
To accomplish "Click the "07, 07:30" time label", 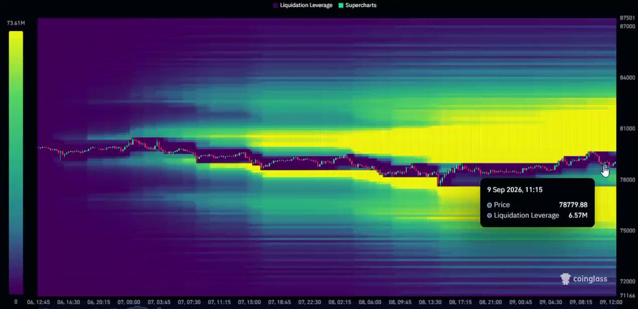I will click(189, 302).
